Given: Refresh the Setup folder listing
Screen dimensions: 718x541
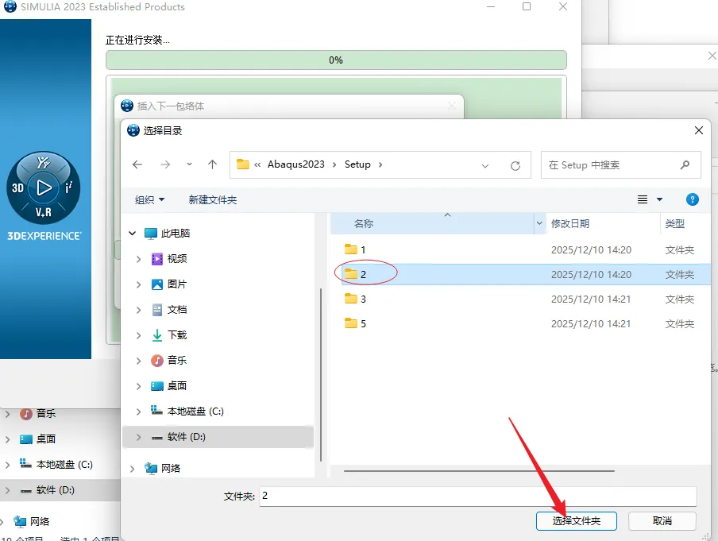Looking at the screenshot, I should (515, 165).
